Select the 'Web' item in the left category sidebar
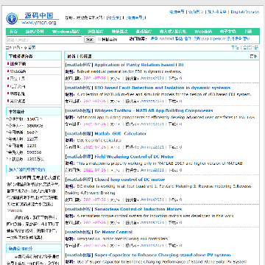 coord(18,71)
